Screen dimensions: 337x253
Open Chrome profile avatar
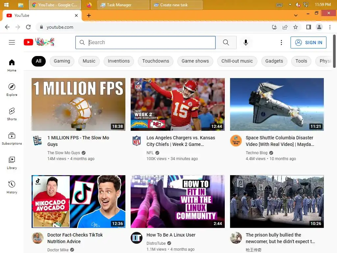319,27
